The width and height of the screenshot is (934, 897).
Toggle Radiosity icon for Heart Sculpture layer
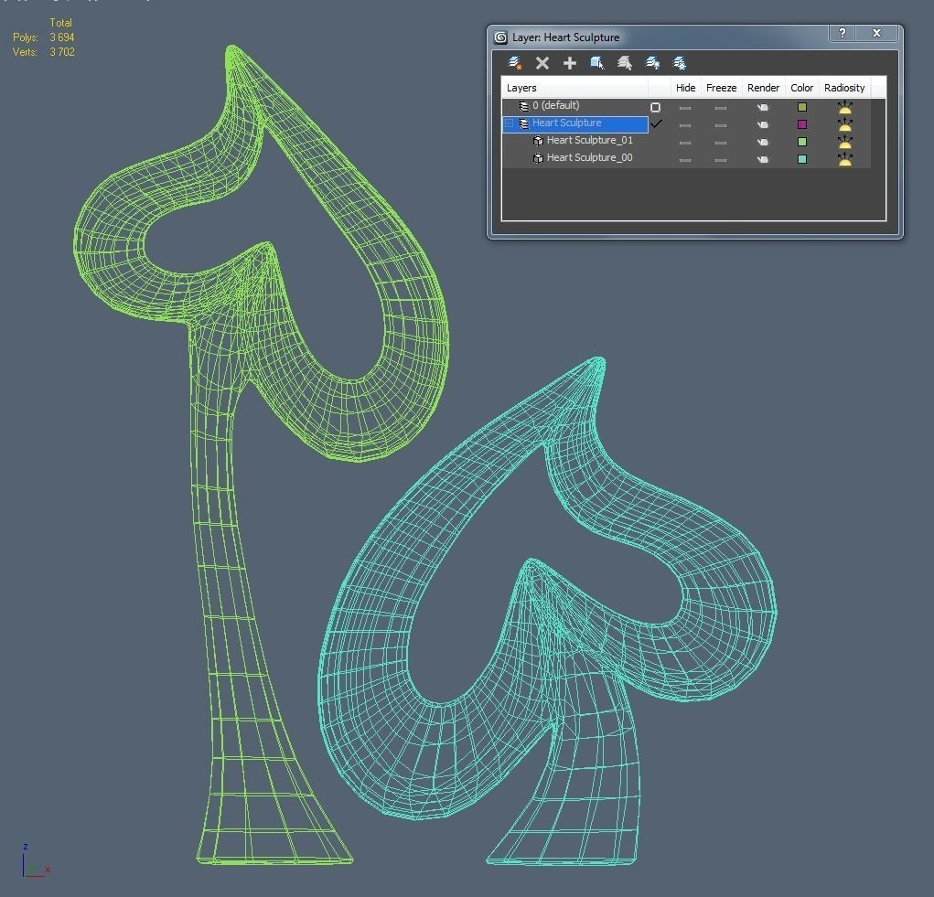844,124
